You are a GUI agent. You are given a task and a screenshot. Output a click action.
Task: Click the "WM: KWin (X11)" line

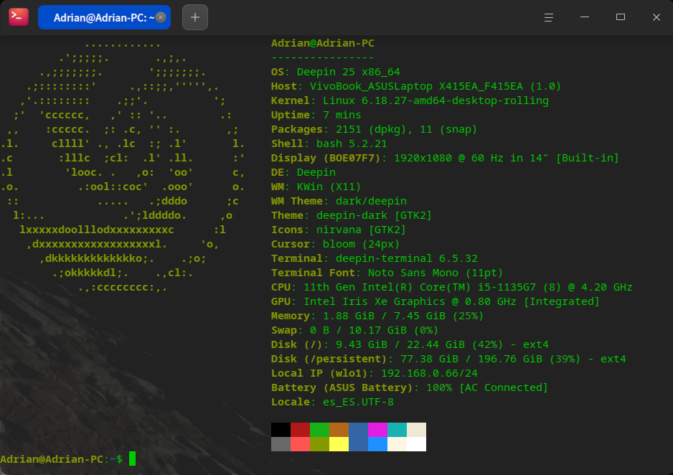click(x=316, y=187)
